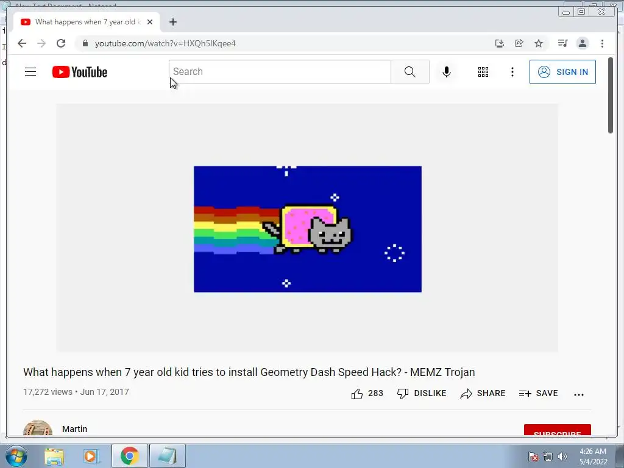
Task: Click the lock icon in the address bar
Action: click(85, 43)
